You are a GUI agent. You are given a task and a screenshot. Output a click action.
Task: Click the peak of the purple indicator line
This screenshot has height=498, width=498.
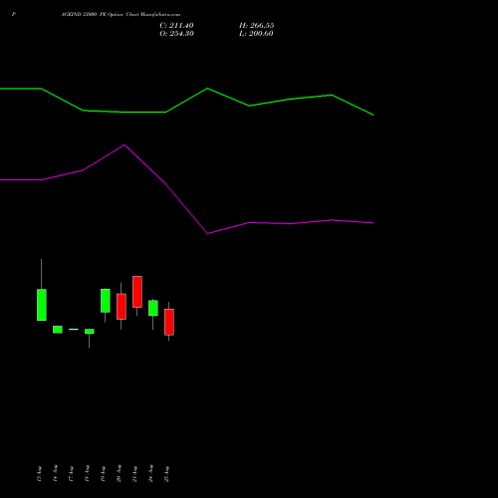coord(124,144)
